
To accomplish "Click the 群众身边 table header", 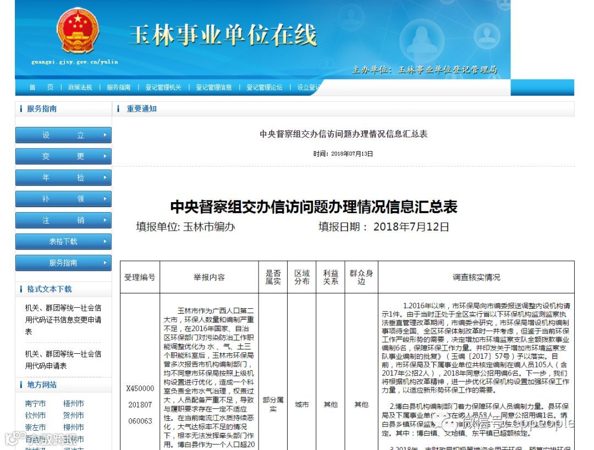I will click(361, 277).
